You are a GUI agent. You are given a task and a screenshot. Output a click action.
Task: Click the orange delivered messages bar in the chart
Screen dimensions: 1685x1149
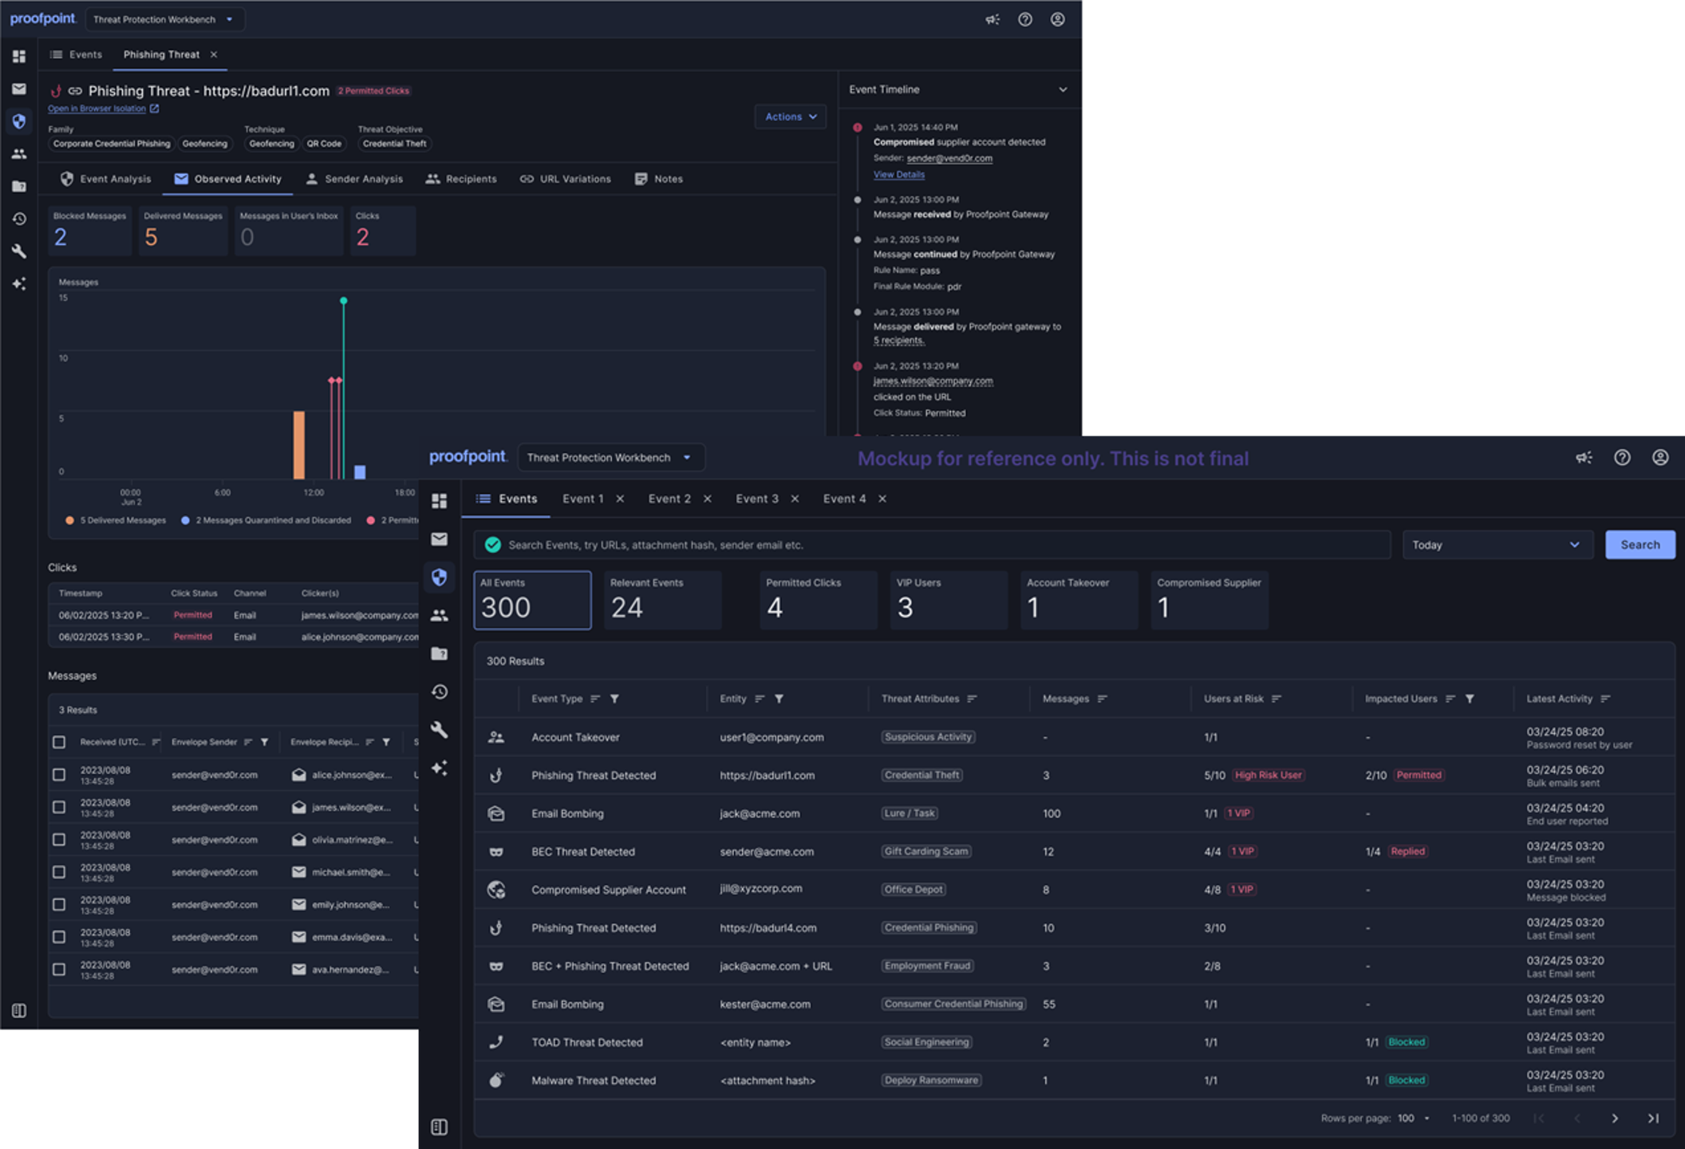(x=299, y=444)
